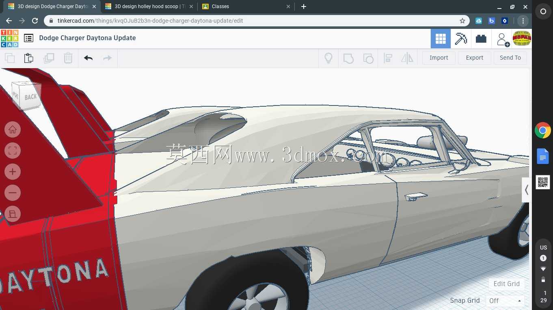Undo the last action
553x310 pixels.
88,58
